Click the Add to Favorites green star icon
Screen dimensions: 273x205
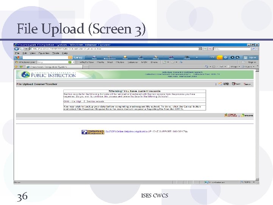coord(21,66)
